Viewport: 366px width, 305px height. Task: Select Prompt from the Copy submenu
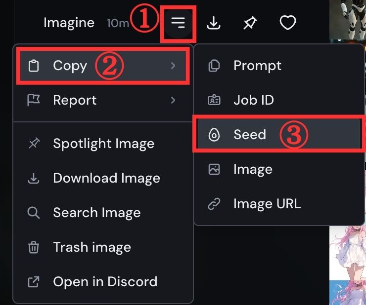257,66
